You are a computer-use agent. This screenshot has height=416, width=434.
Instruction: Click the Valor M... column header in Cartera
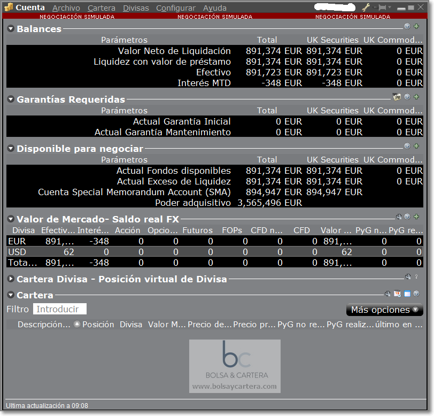167,325
